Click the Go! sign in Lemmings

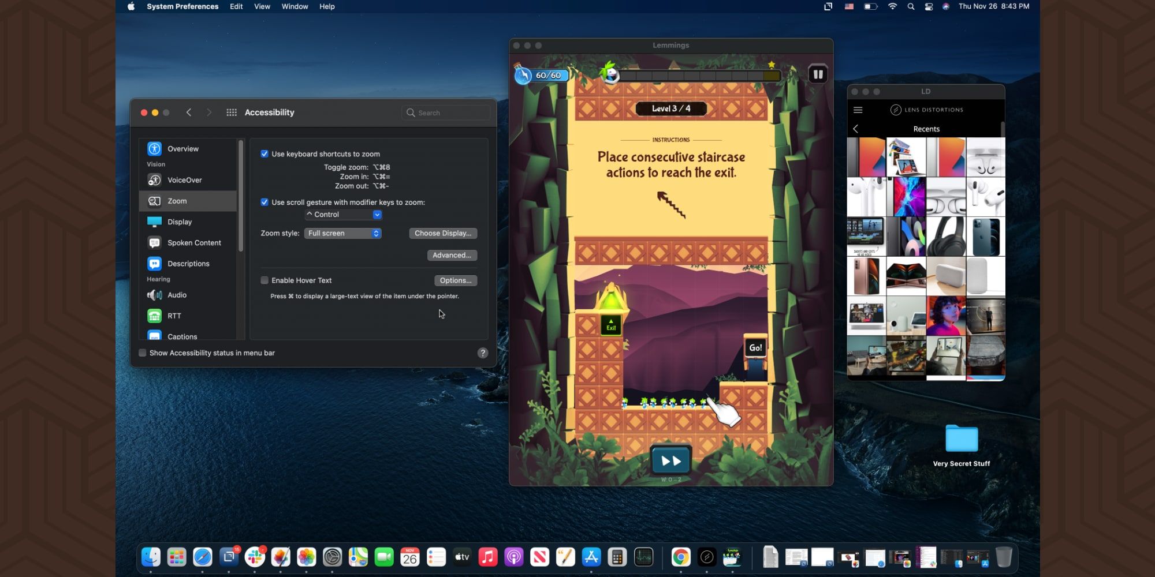click(x=755, y=347)
